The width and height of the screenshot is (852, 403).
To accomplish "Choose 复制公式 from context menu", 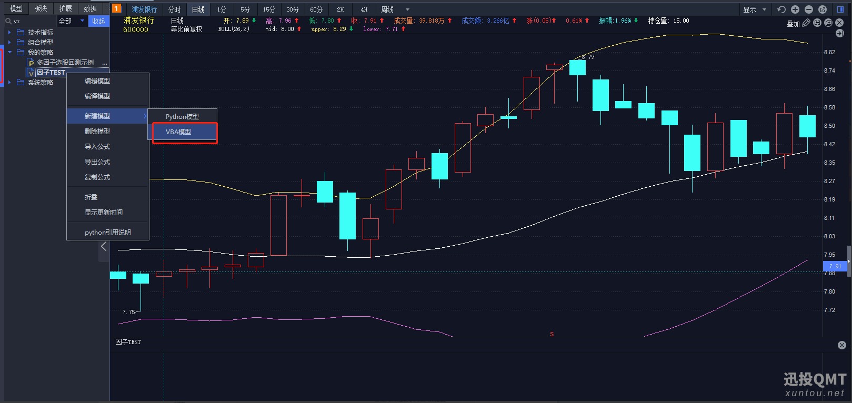I will click(108, 177).
